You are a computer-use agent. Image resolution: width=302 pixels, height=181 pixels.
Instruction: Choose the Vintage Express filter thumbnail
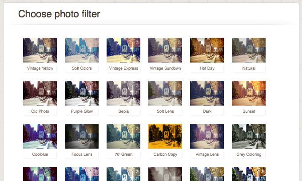(x=123, y=50)
